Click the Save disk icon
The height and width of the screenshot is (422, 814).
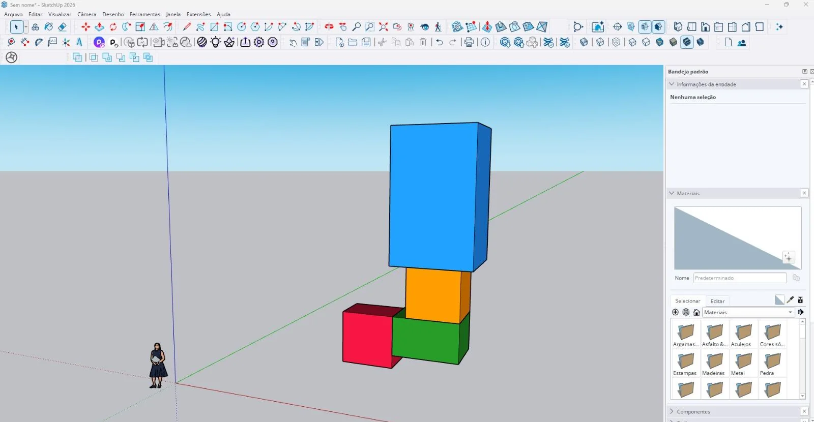[x=366, y=42]
